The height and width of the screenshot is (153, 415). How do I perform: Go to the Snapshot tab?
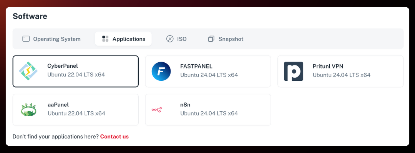coord(231,39)
